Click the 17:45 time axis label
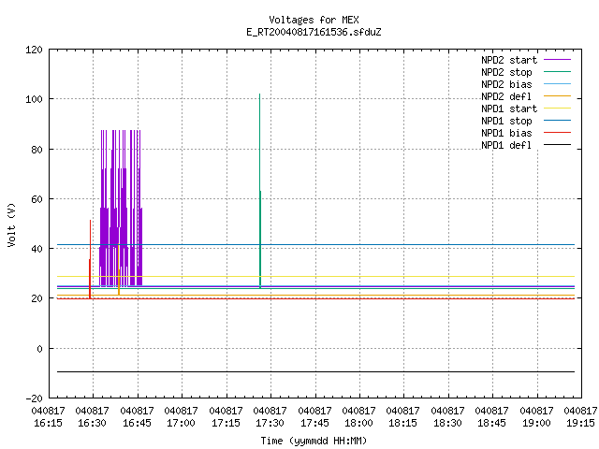Viewport: 599px width, 449px height. pos(314,423)
